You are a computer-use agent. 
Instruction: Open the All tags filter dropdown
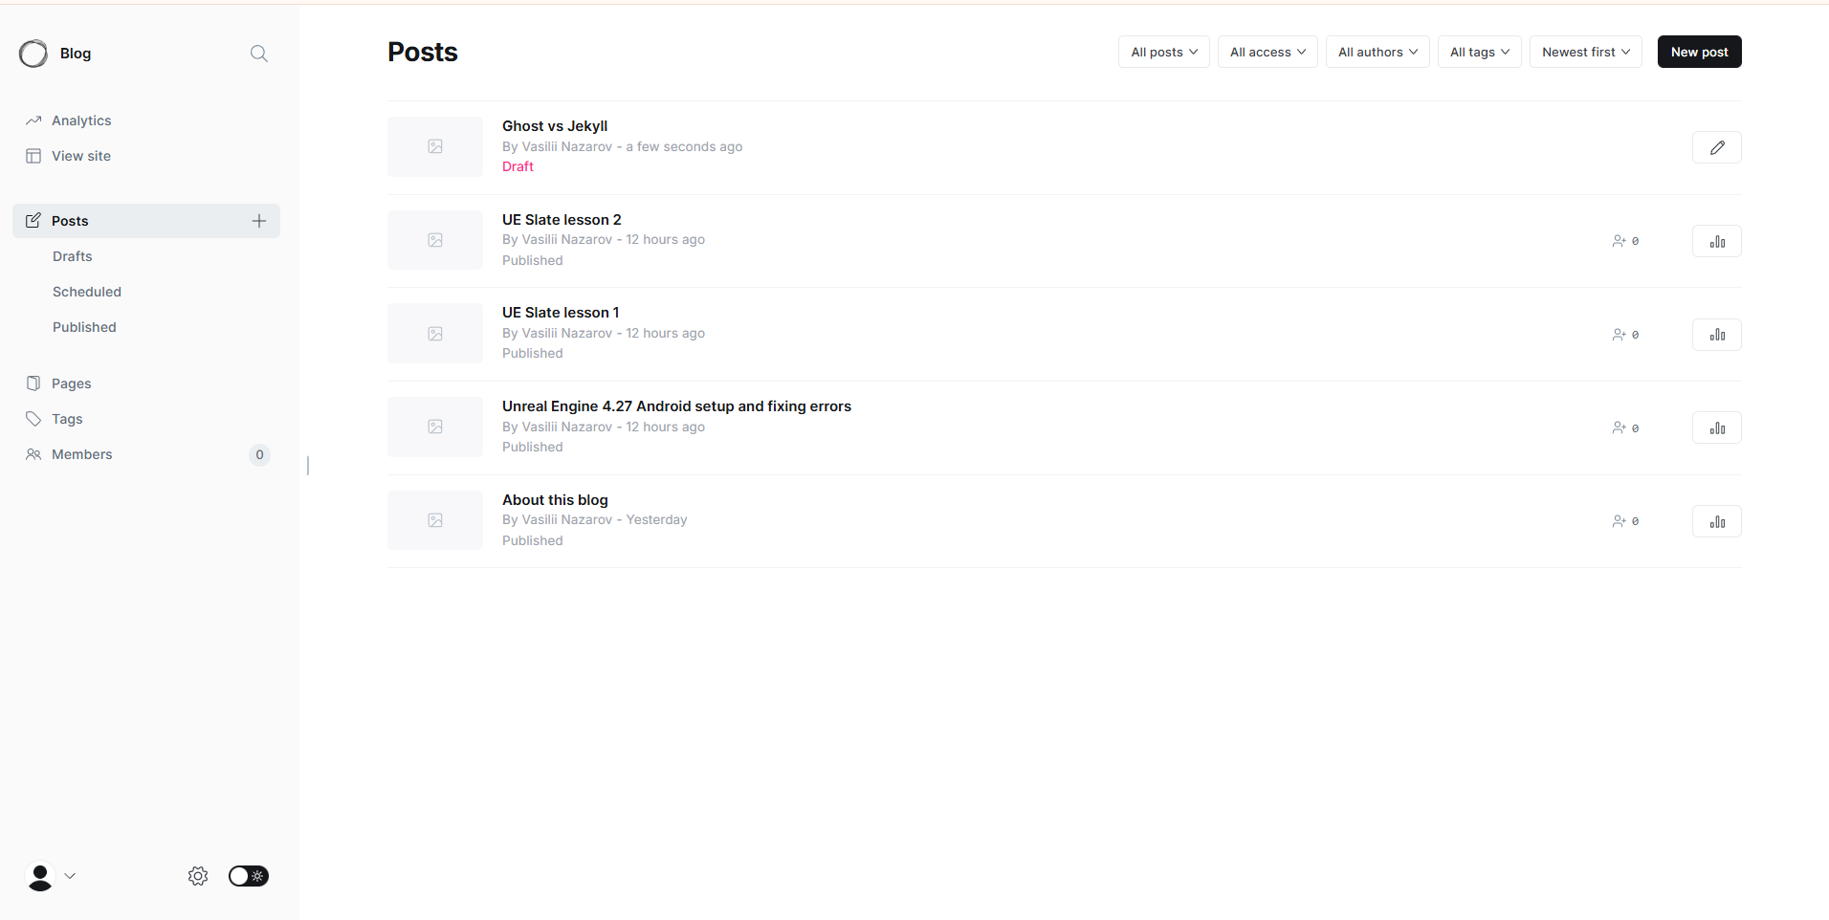[x=1479, y=52]
